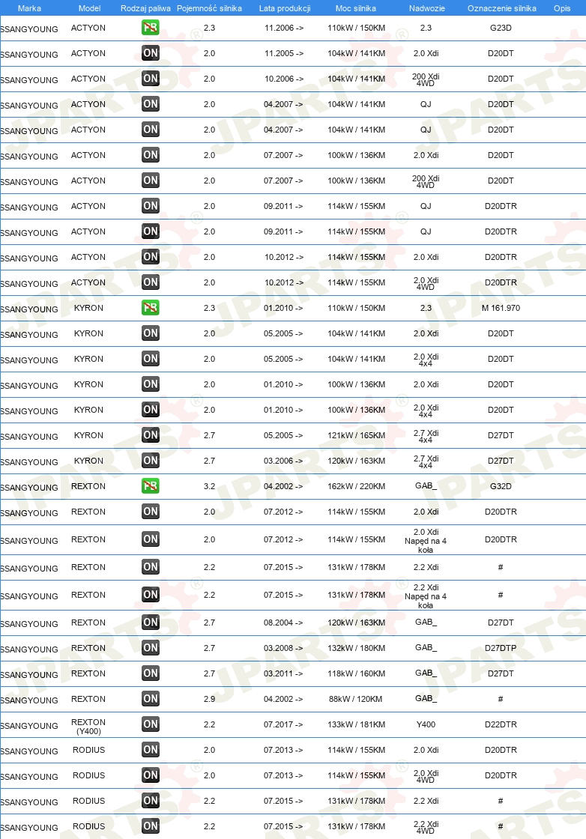Select the engine code cell M 161.970

[501, 308]
